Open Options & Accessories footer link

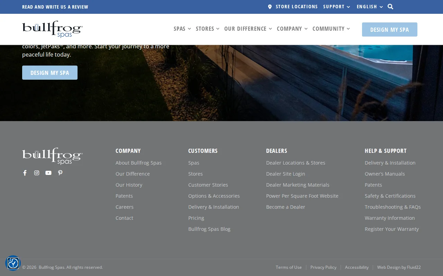tap(214, 196)
